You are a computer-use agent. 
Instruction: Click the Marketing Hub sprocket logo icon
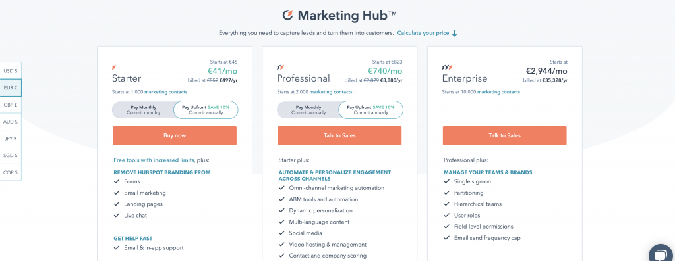coord(287,16)
